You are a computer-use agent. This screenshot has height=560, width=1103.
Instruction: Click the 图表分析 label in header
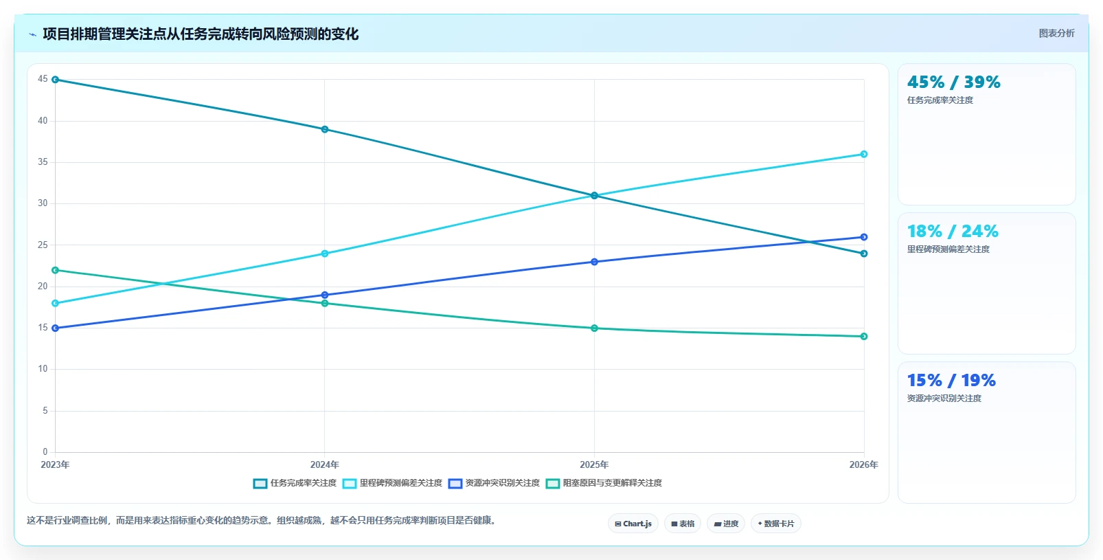[1056, 33]
